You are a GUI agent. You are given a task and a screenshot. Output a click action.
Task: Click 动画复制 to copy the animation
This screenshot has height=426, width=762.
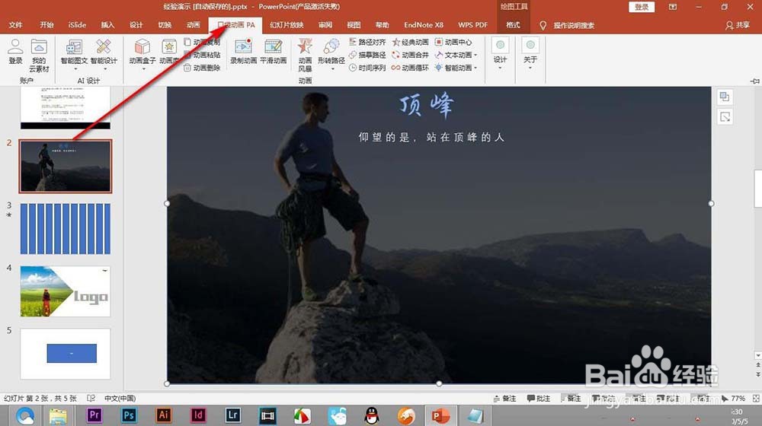point(202,42)
